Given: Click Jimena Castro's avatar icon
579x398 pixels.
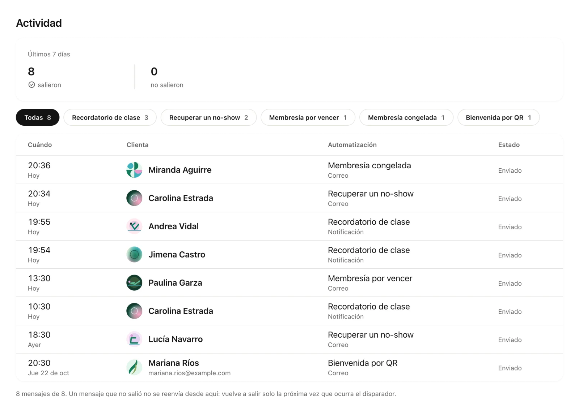Looking at the screenshot, I should (134, 254).
